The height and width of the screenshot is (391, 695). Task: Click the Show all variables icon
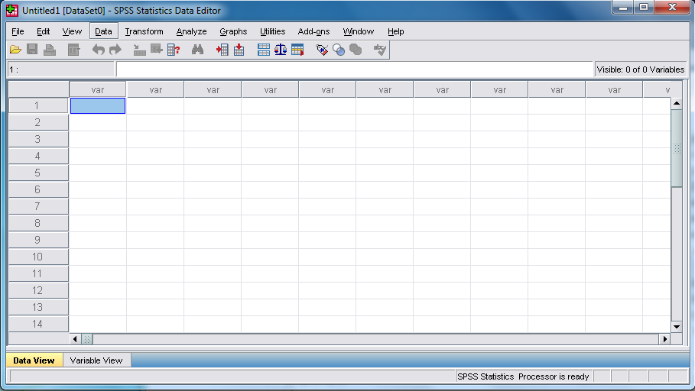(x=356, y=50)
